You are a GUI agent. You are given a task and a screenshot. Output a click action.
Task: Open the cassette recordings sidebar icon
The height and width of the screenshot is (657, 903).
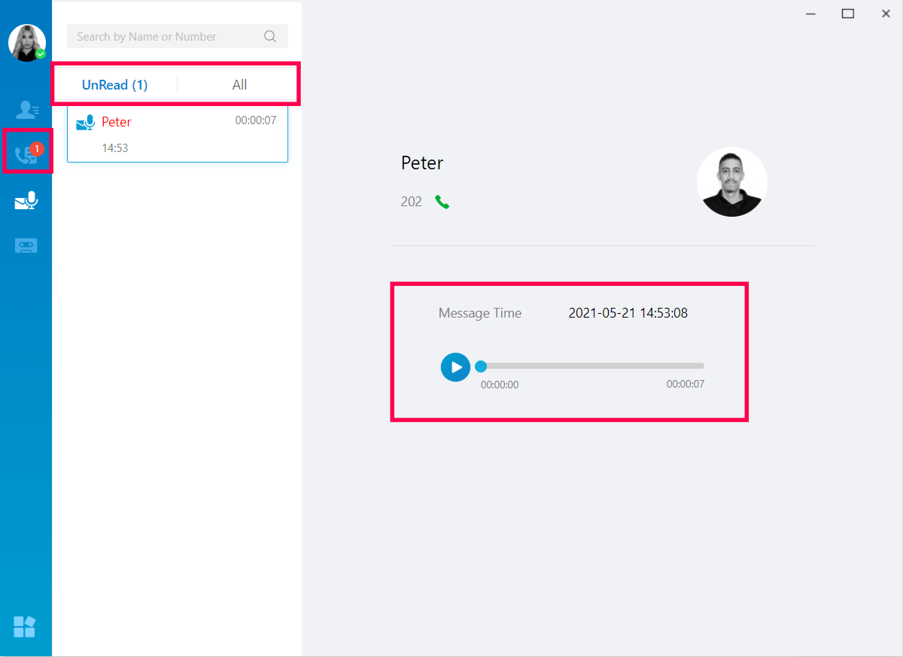pyautogui.click(x=26, y=245)
